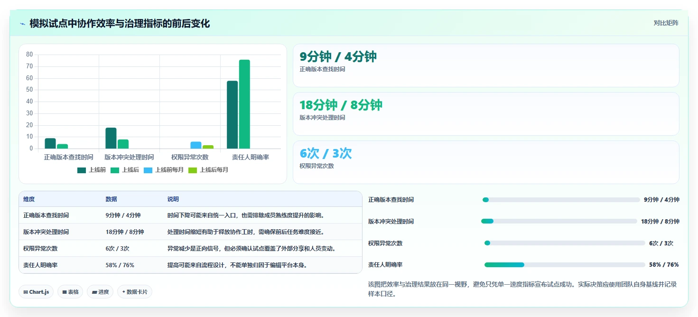Click the 说明 column header
The image size is (698, 317).
click(x=173, y=199)
